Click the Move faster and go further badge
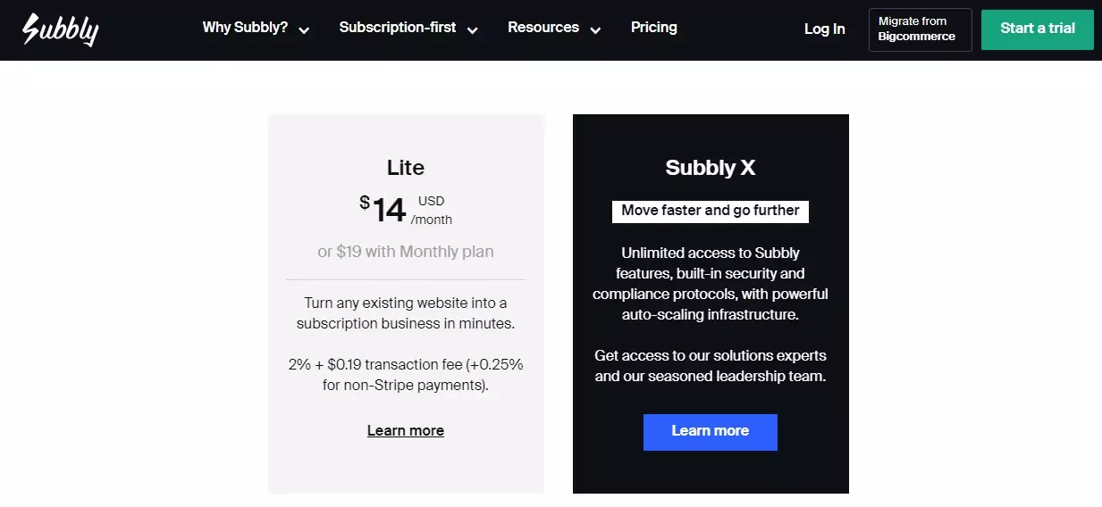1102x507 pixels. 710,211
